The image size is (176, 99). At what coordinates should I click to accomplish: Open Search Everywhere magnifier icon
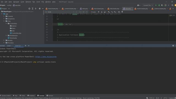pos(172,5)
